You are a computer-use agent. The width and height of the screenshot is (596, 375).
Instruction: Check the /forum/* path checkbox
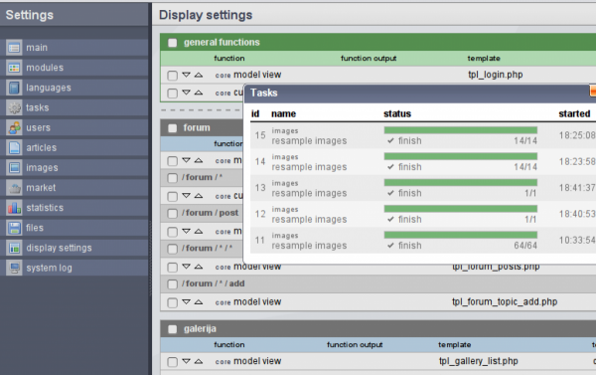tap(172, 178)
